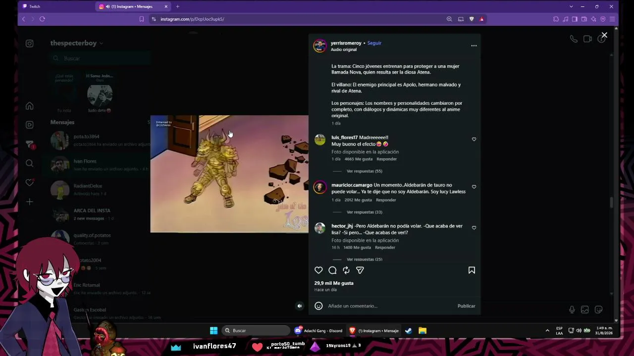The width and height of the screenshot is (634, 356).
Task: Share post via paper plane icon
Action: [x=360, y=270]
